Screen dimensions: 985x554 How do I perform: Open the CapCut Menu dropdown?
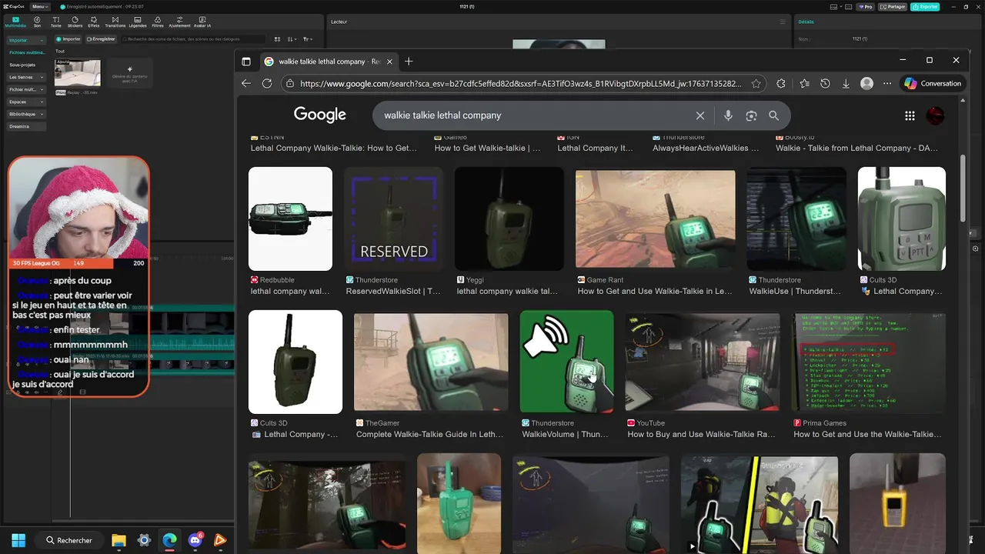pos(40,6)
